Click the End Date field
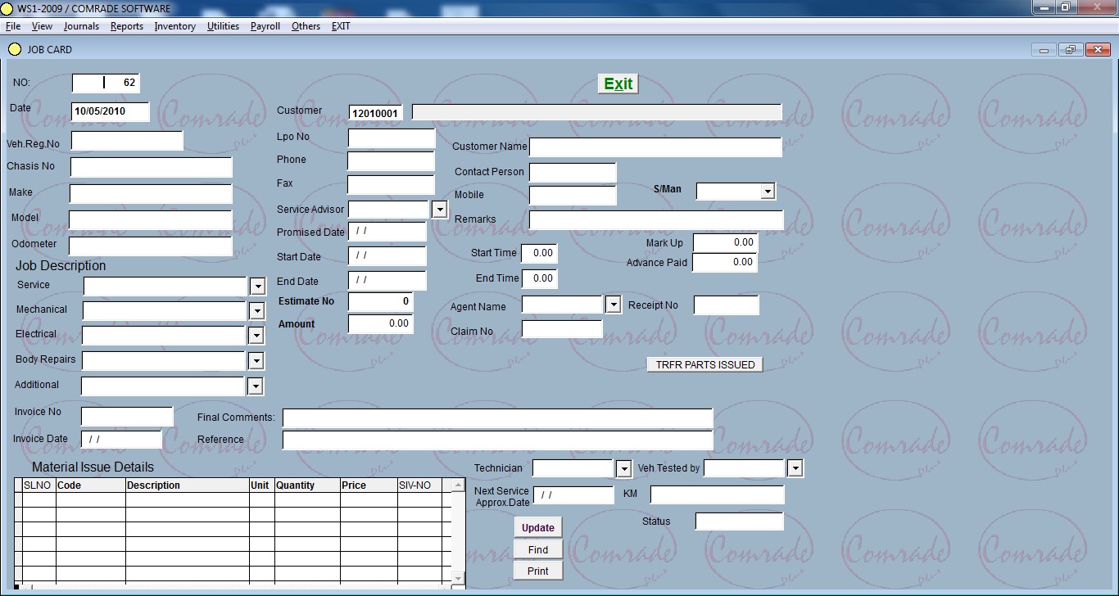Image resolution: width=1119 pixels, height=596 pixels. 387,280
